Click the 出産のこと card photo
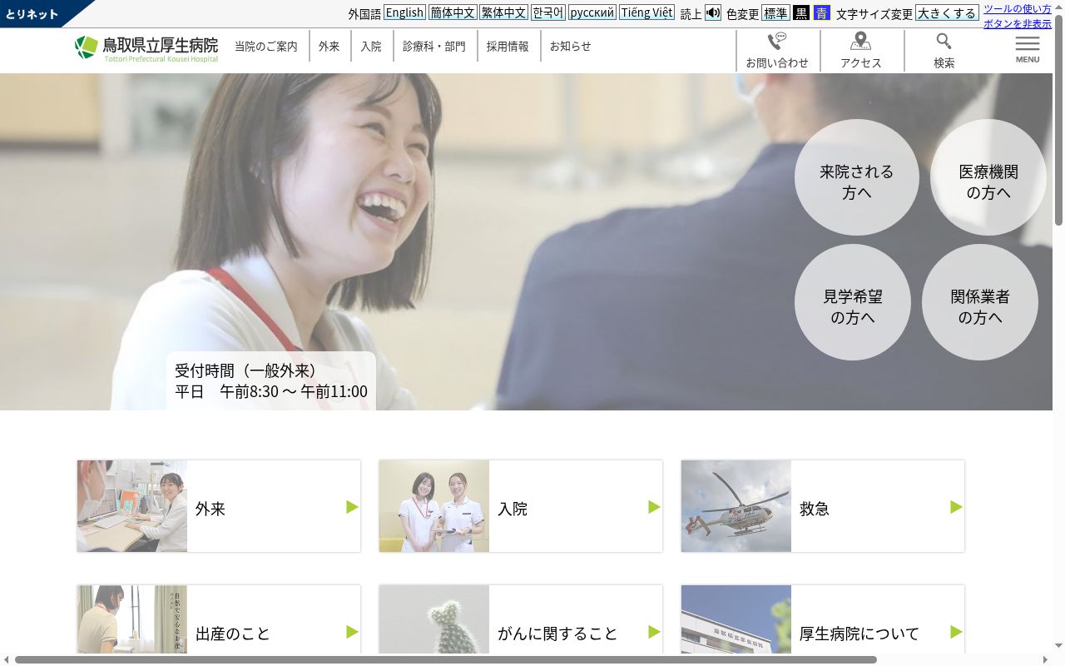The image size is (1065, 666). coord(132,619)
